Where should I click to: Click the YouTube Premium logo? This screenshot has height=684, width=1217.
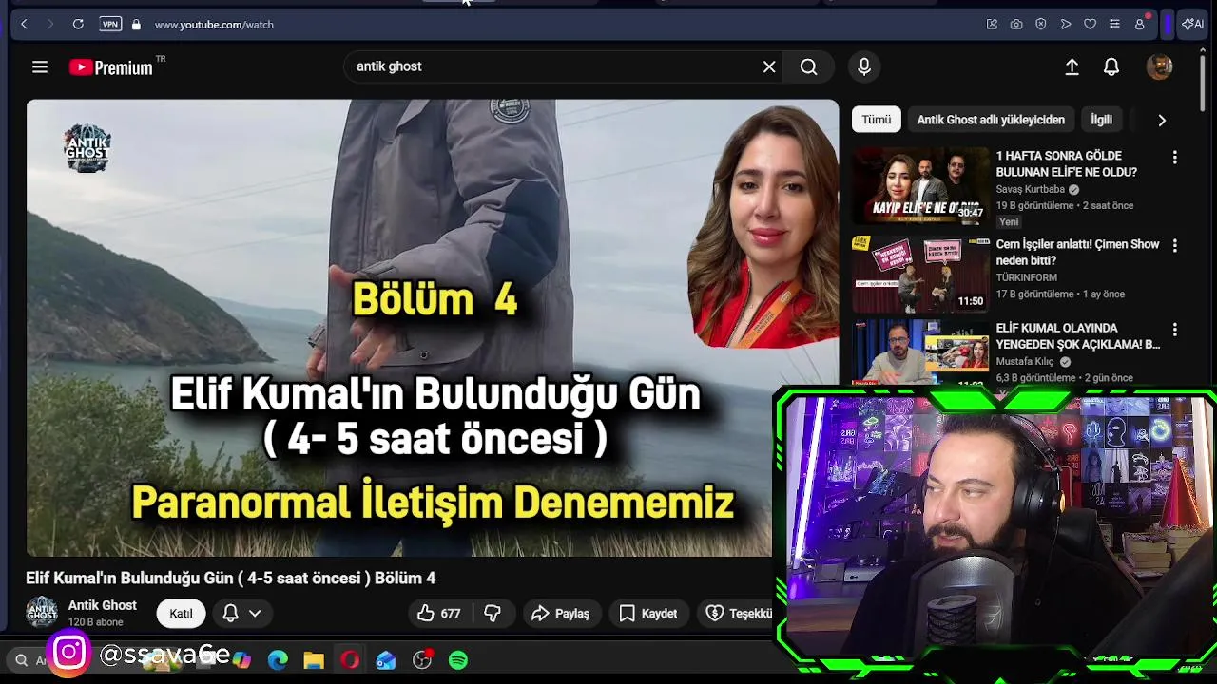tap(110, 66)
